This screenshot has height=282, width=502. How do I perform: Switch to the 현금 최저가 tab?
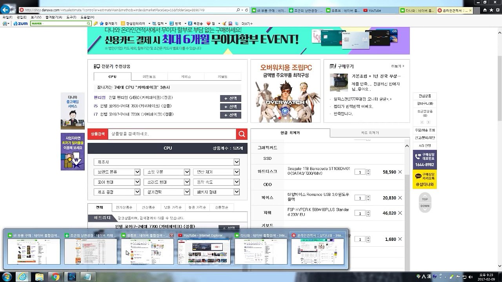[x=290, y=133]
